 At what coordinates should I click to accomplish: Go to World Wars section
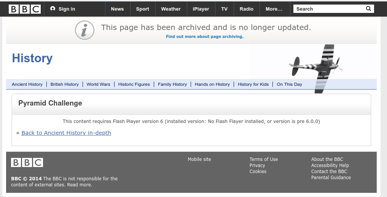pos(98,84)
